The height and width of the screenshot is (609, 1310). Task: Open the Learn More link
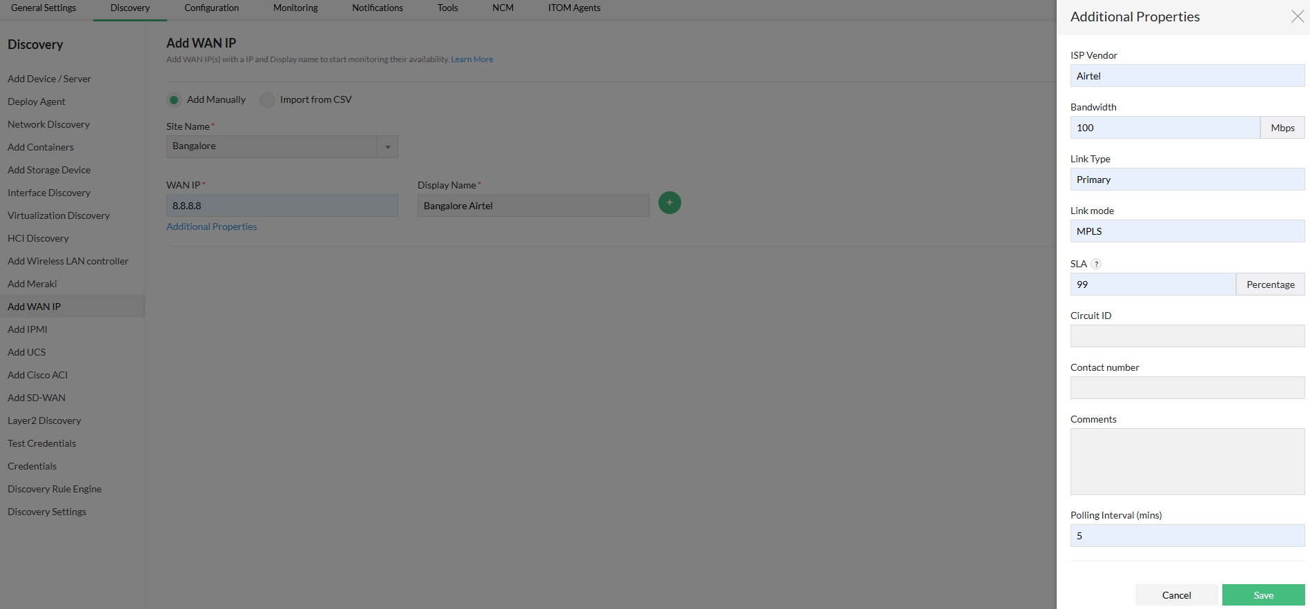tap(472, 59)
